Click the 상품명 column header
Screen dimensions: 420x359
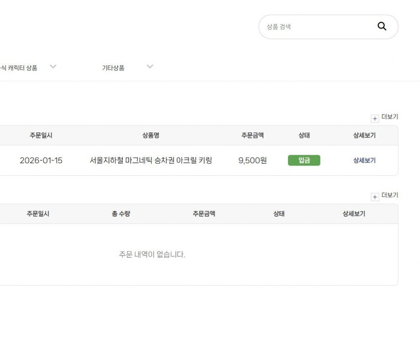pos(151,136)
